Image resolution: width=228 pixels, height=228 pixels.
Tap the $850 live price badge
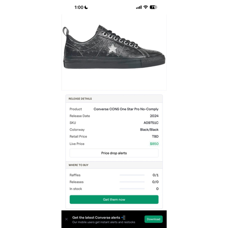coord(154,144)
